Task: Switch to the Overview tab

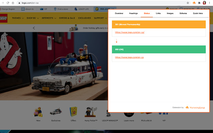Action: click(x=119, y=13)
